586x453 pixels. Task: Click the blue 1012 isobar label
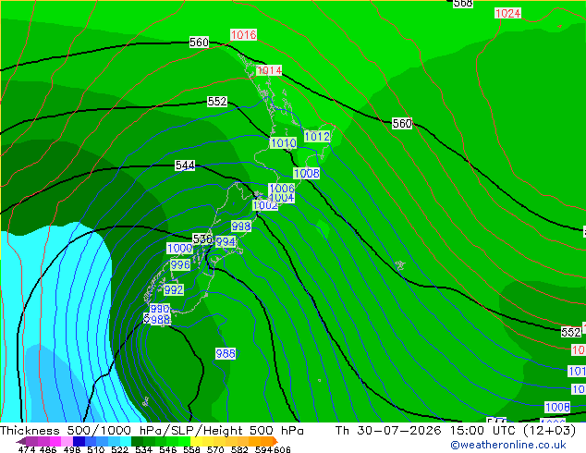(x=317, y=137)
